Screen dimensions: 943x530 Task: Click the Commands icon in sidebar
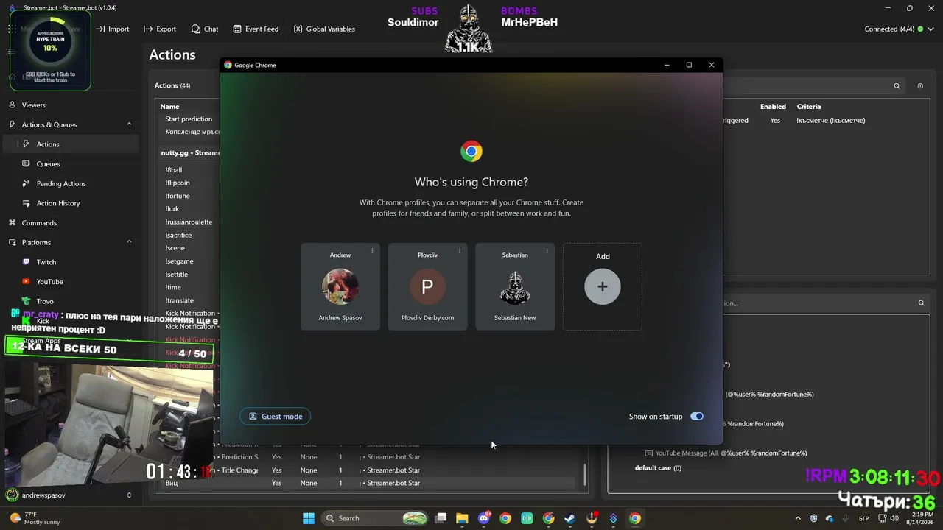[x=13, y=222]
